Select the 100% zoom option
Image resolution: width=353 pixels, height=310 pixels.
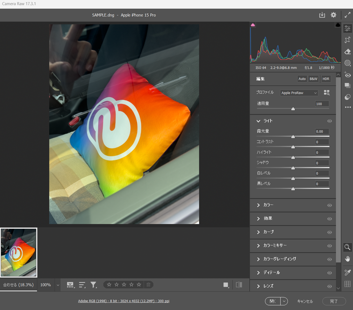(46, 285)
